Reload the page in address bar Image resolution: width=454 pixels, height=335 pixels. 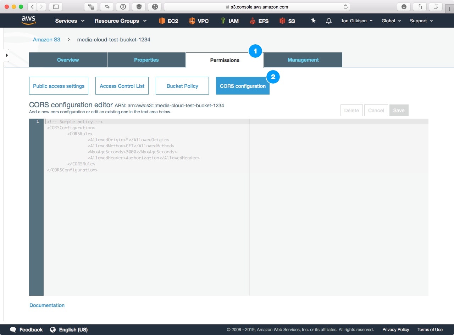345,7
